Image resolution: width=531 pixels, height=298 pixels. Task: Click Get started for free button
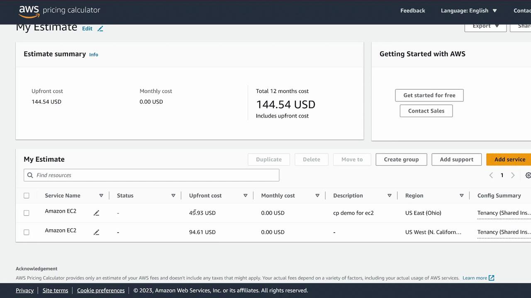[x=429, y=95]
